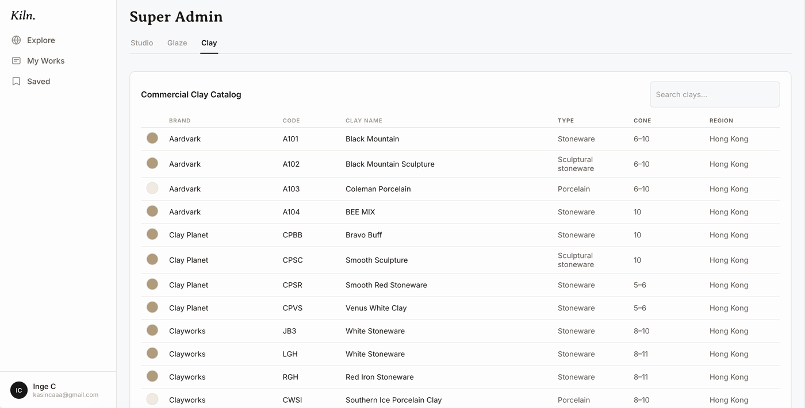Click the Smooth Sculpture color swatch
Viewport: 805px width, 408px height.
point(152,259)
